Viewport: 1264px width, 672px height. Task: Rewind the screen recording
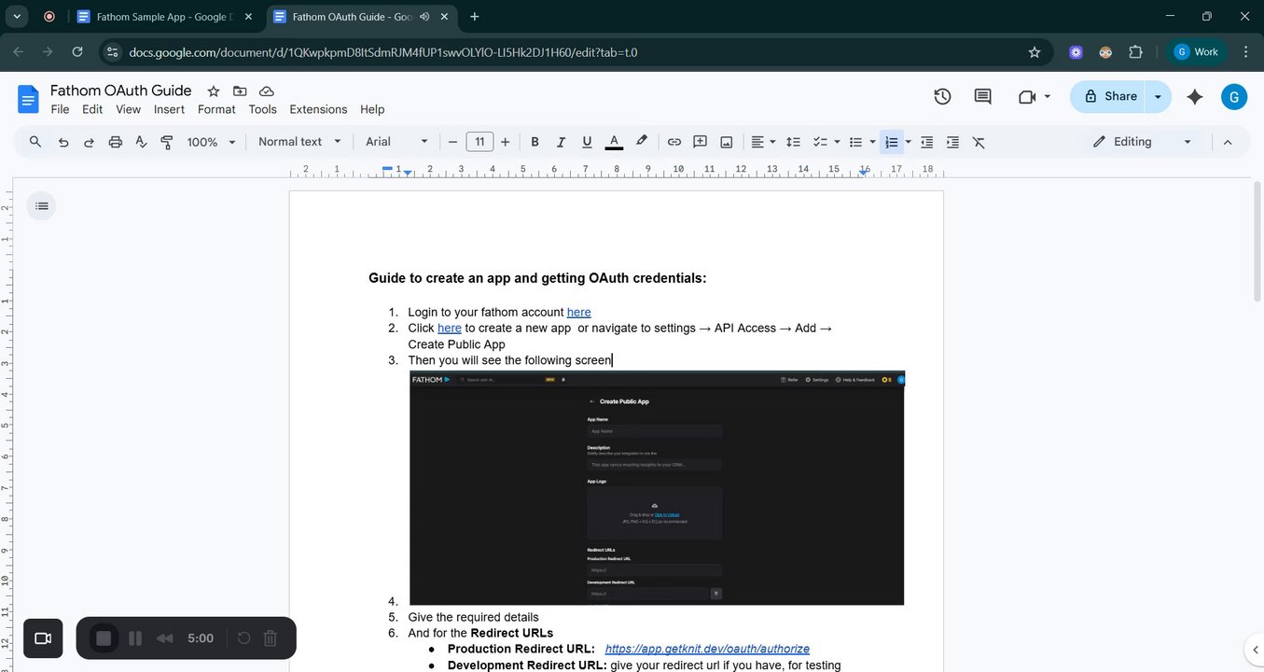(165, 638)
